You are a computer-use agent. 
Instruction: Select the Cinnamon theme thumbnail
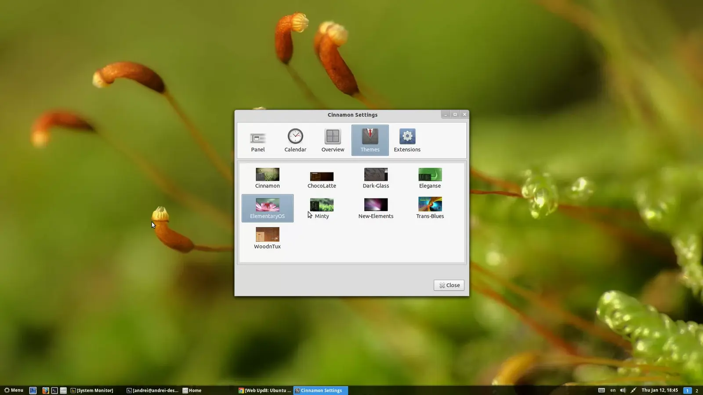(268, 178)
